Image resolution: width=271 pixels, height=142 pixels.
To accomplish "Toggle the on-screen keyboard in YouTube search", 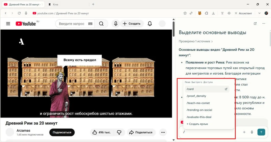I will click(90, 24).
